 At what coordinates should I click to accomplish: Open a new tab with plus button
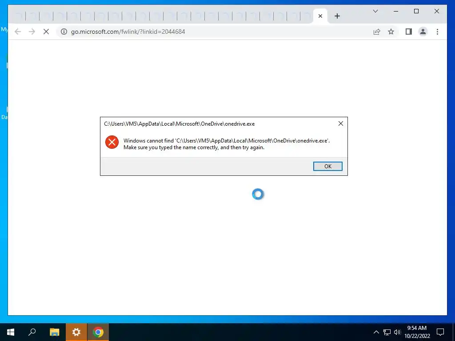(x=337, y=16)
